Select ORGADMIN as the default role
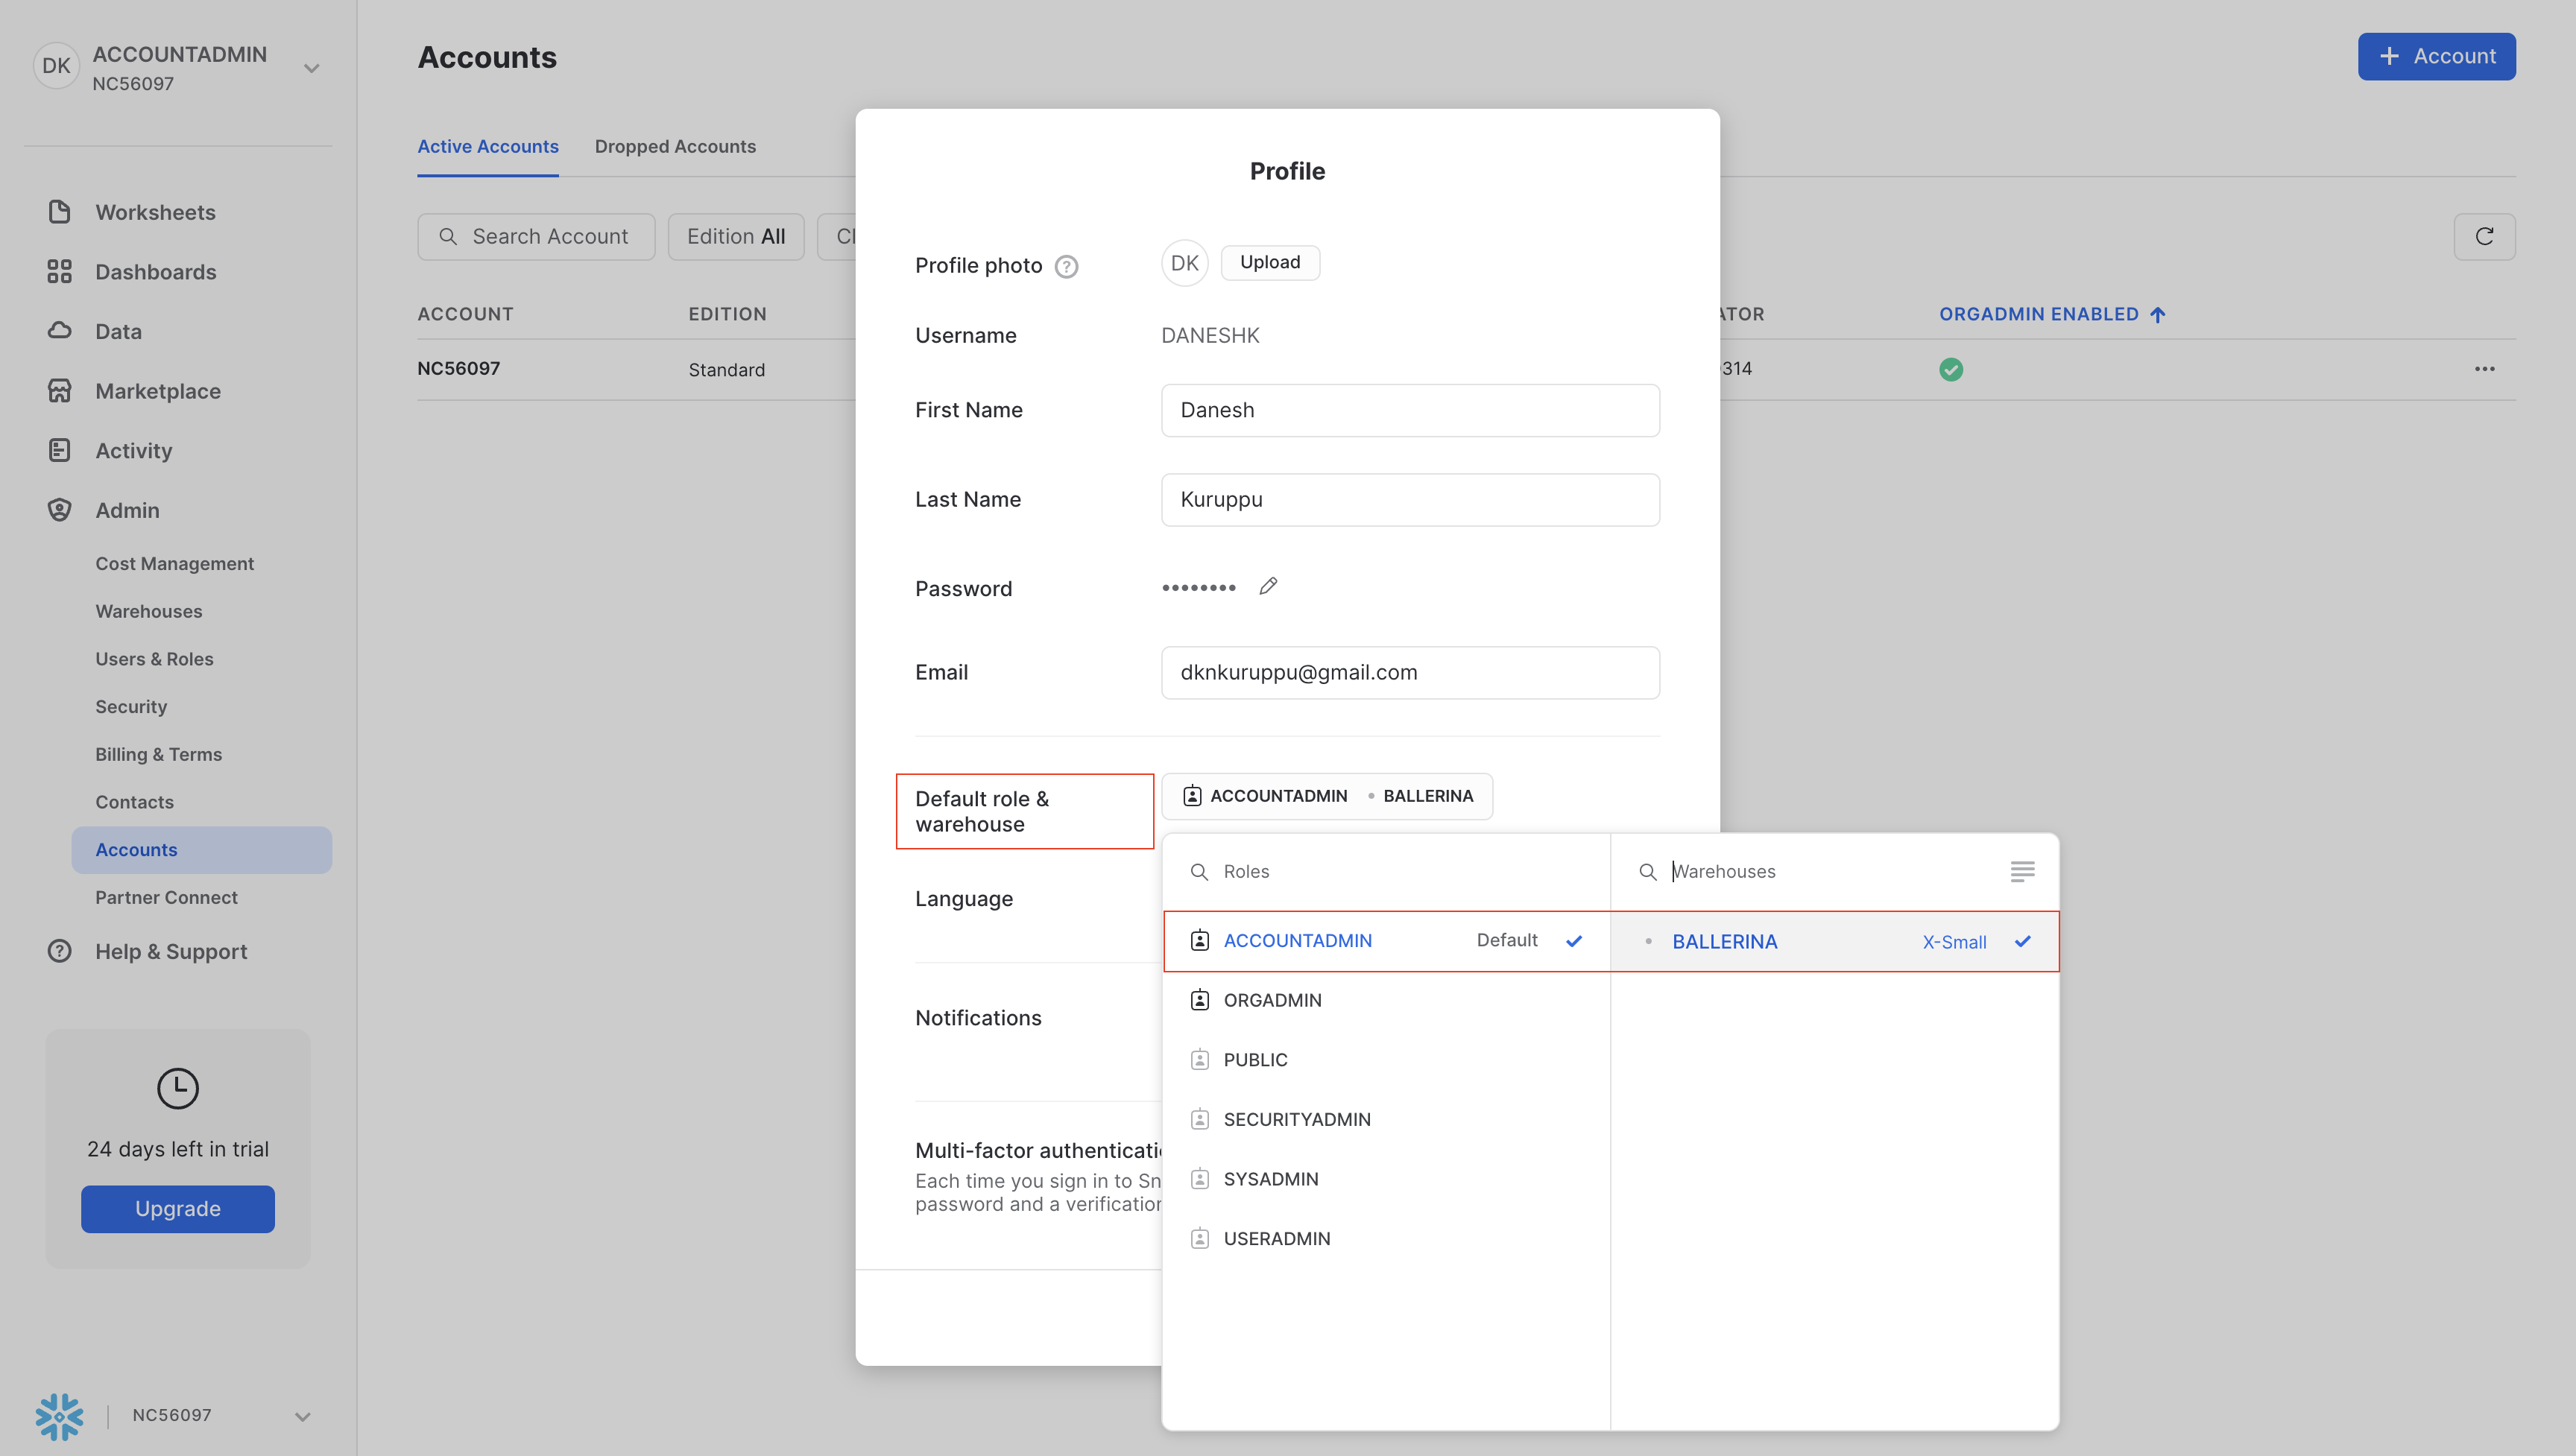This screenshot has width=2576, height=1456. click(x=1272, y=1000)
